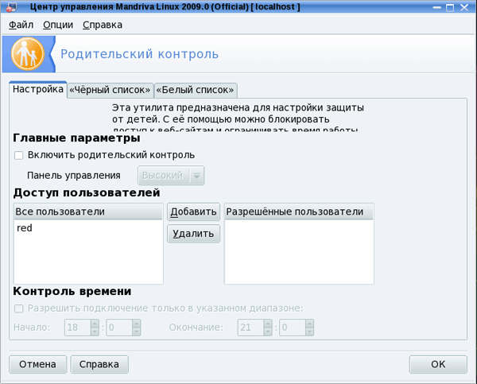This screenshot has height=384, width=477.
Task: Click Добавить to add the user
Action: click(x=193, y=211)
